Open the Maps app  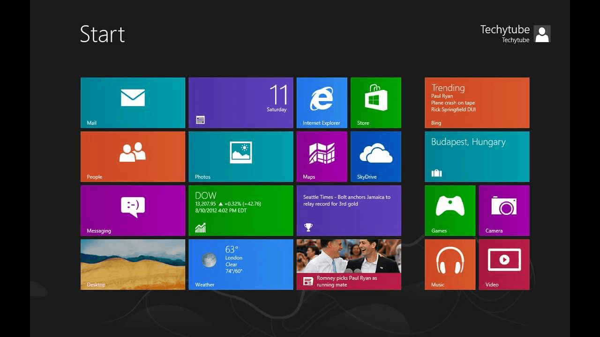[322, 156]
